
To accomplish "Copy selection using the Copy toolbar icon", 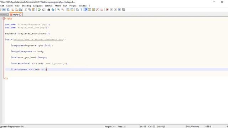I will click(30, 10).
